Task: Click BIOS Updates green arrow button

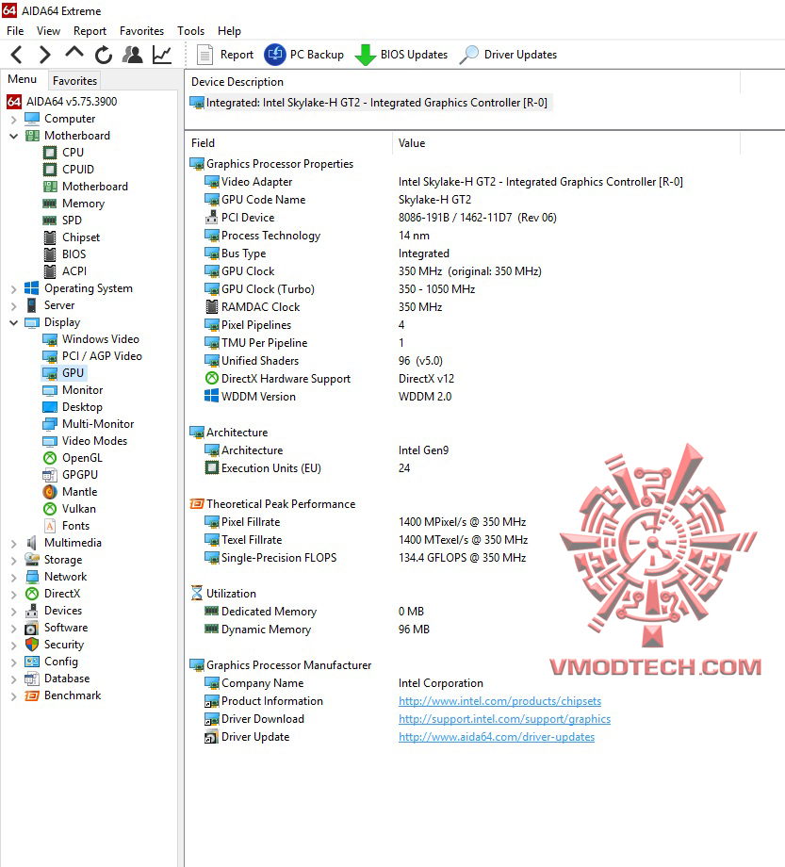Action: click(401, 55)
